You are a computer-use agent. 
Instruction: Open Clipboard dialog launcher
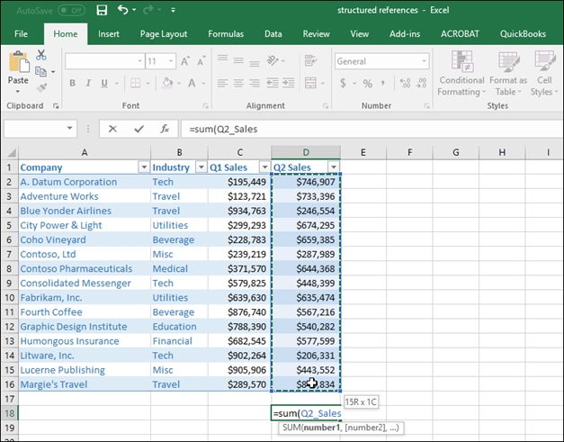click(56, 106)
